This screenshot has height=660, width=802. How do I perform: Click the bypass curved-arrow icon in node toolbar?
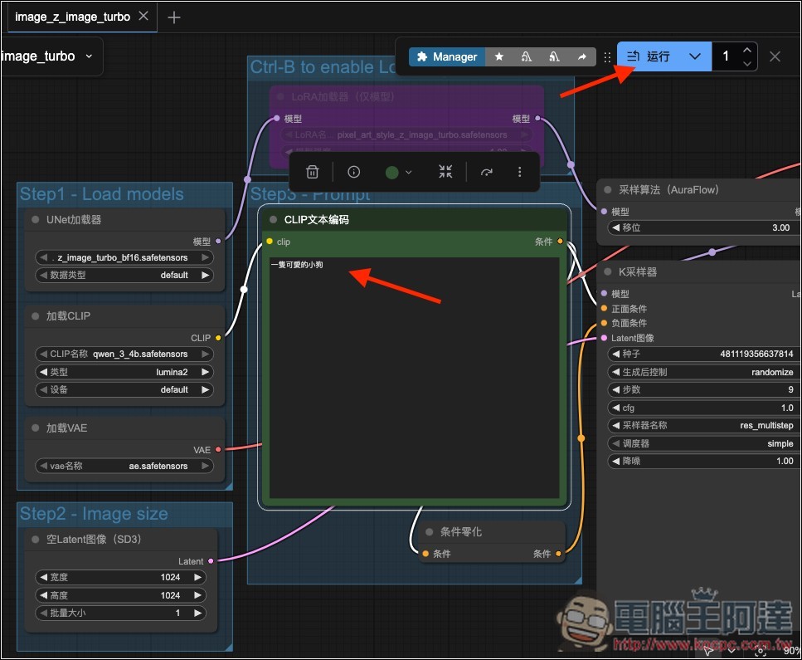(487, 172)
